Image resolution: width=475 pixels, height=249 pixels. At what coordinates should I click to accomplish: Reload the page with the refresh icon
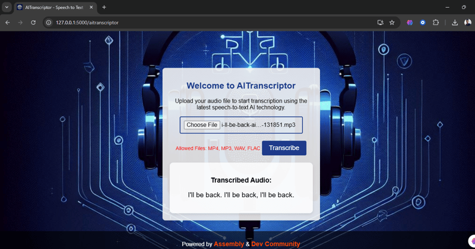33,23
